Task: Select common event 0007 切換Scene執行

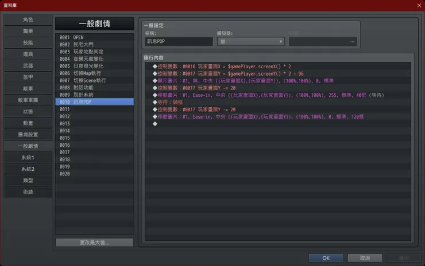Action: 94,80
